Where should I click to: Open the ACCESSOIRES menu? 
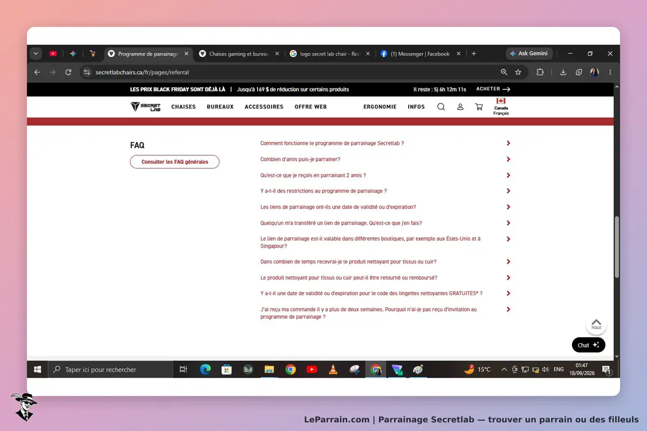pos(264,107)
